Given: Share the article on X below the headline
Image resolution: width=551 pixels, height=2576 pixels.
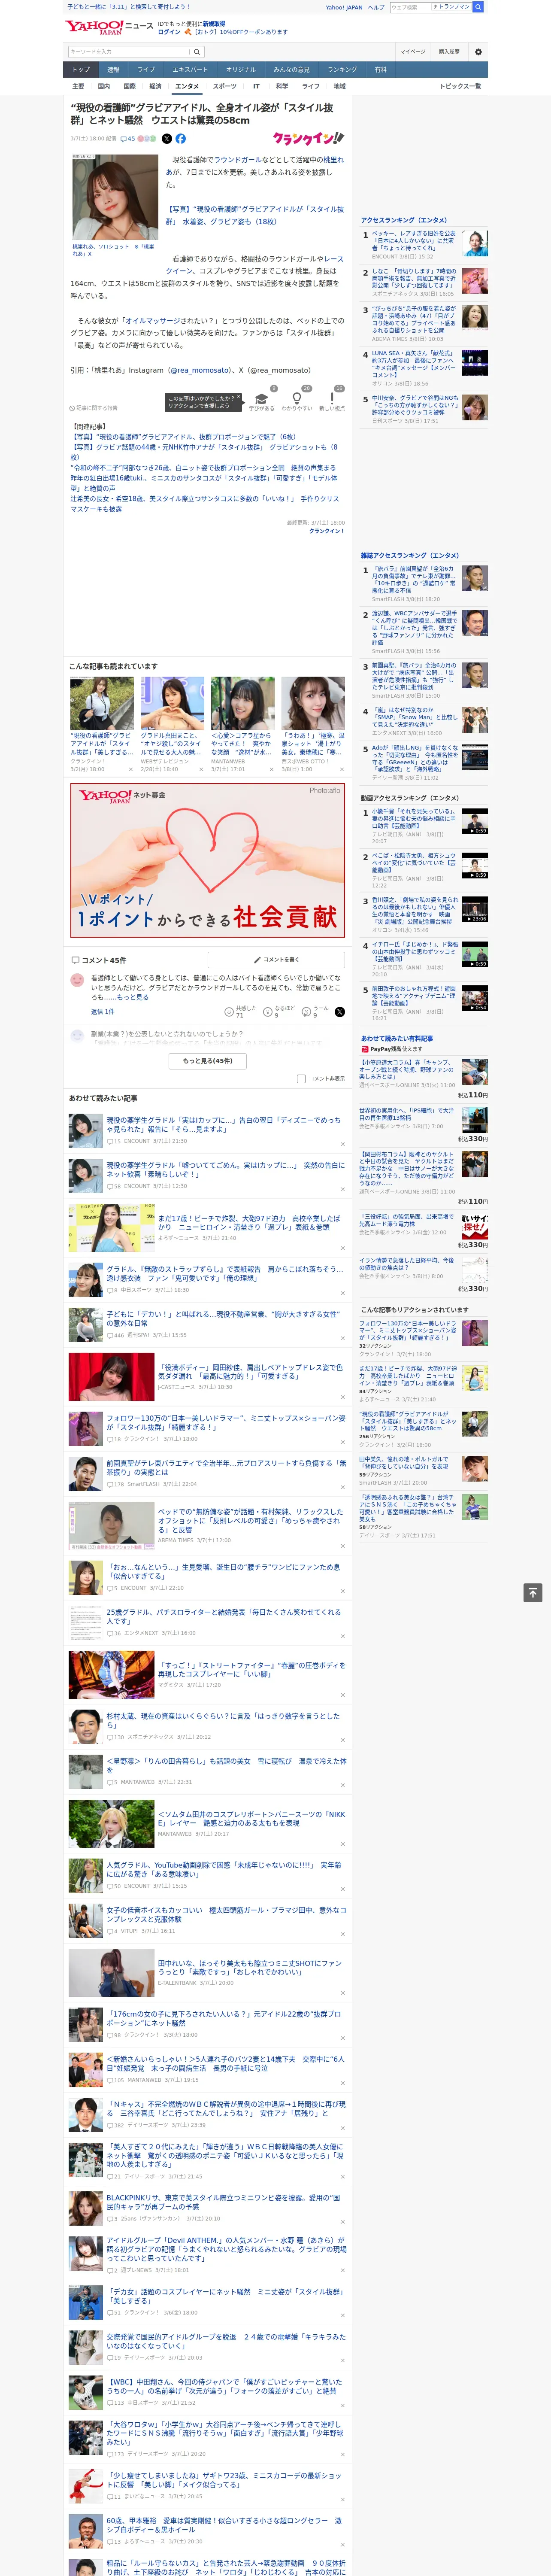Looking at the screenshot, I should (167, 139).
